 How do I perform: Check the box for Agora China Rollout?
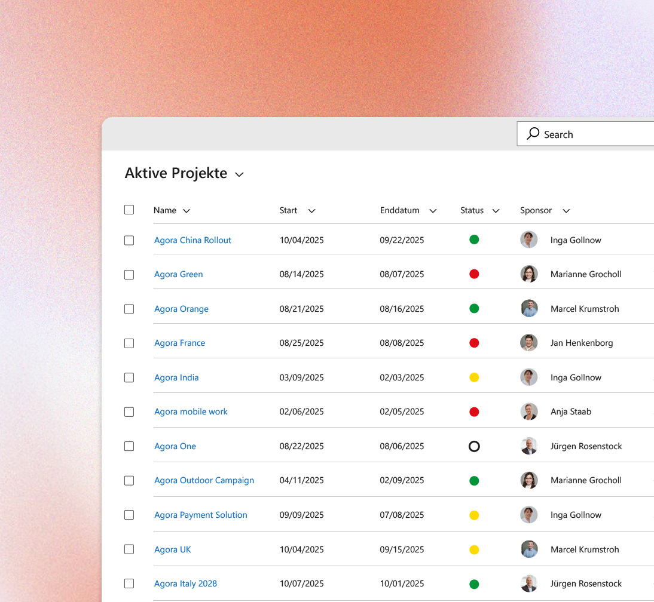[x=129, y=241]
